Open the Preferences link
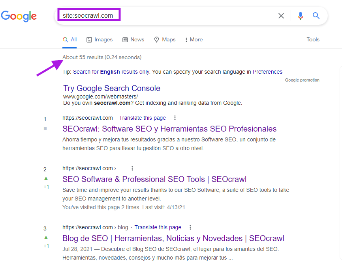This screenshot has width=342, height=271. coord(267,72)
